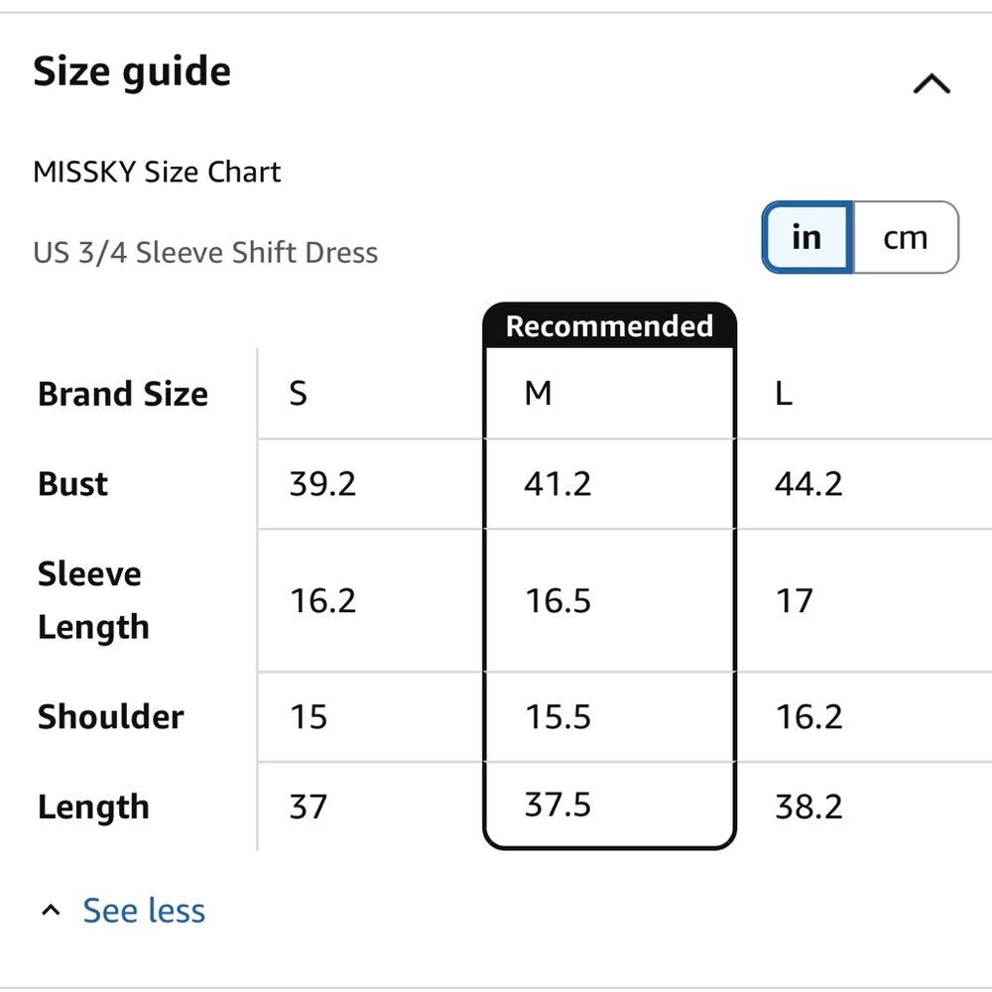Click the US 3/4 Sleeve Shift Dress label

(x=205, y=252)
